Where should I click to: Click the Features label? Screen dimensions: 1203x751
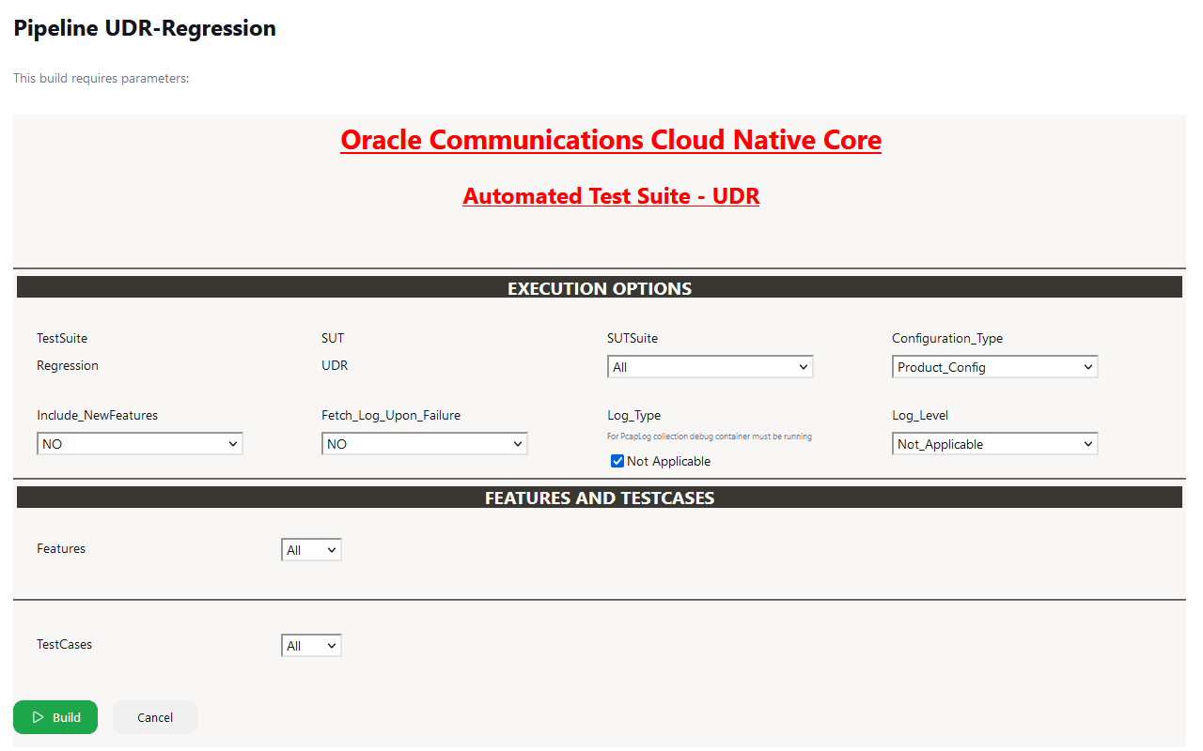pyautogui.click(x=61, y=548)
